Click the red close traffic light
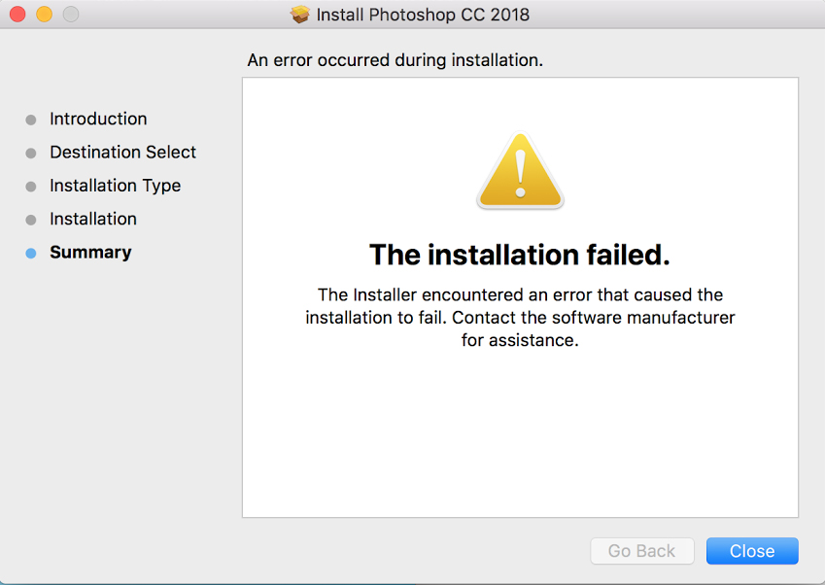 tap(16, 14)
